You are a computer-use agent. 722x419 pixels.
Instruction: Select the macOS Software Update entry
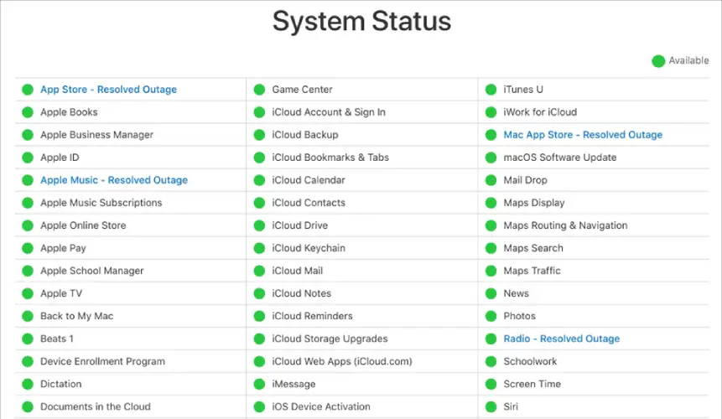[x=559, y=158]
